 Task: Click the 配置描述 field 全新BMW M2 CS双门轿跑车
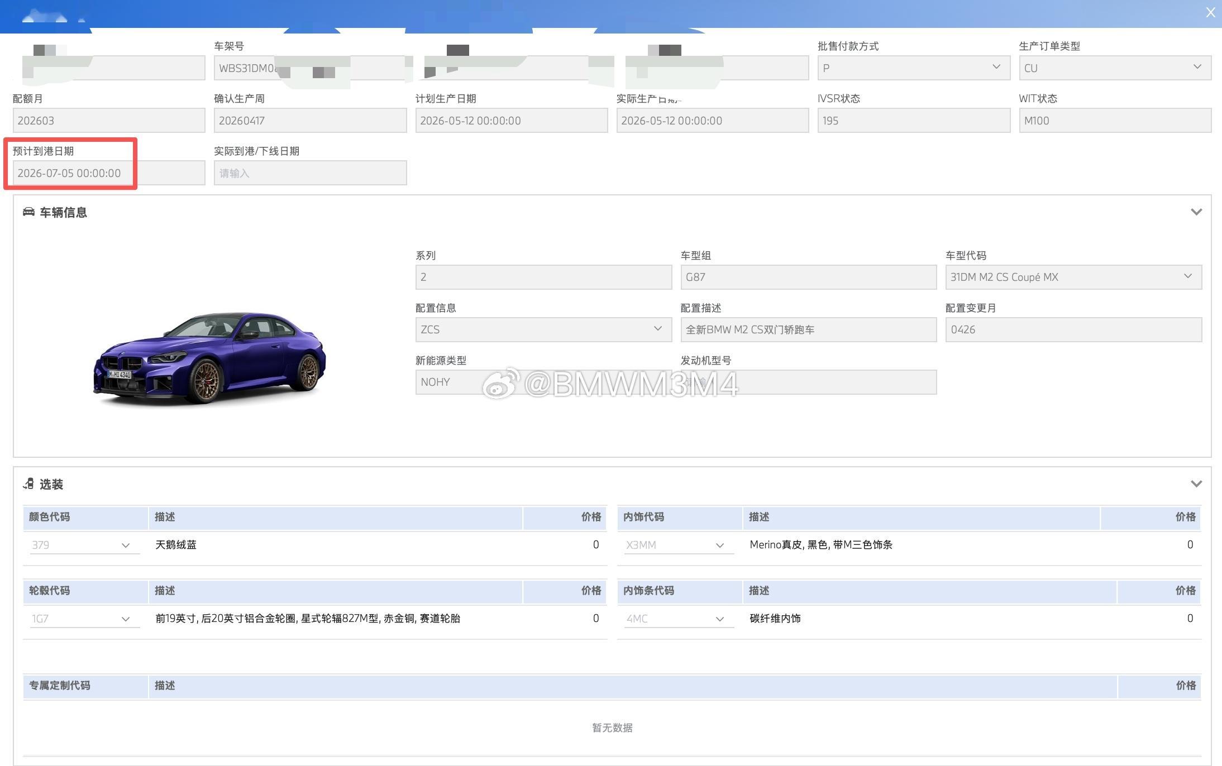(808, 329)
